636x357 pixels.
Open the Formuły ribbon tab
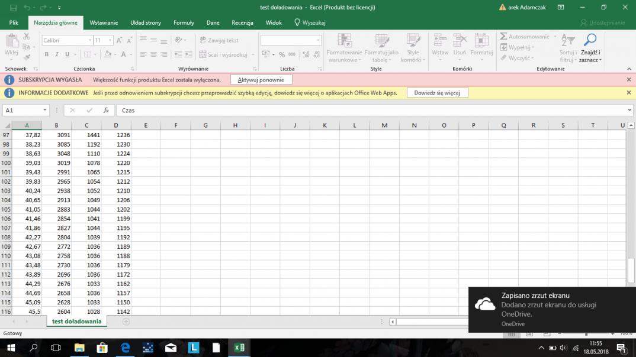point(184,22)
